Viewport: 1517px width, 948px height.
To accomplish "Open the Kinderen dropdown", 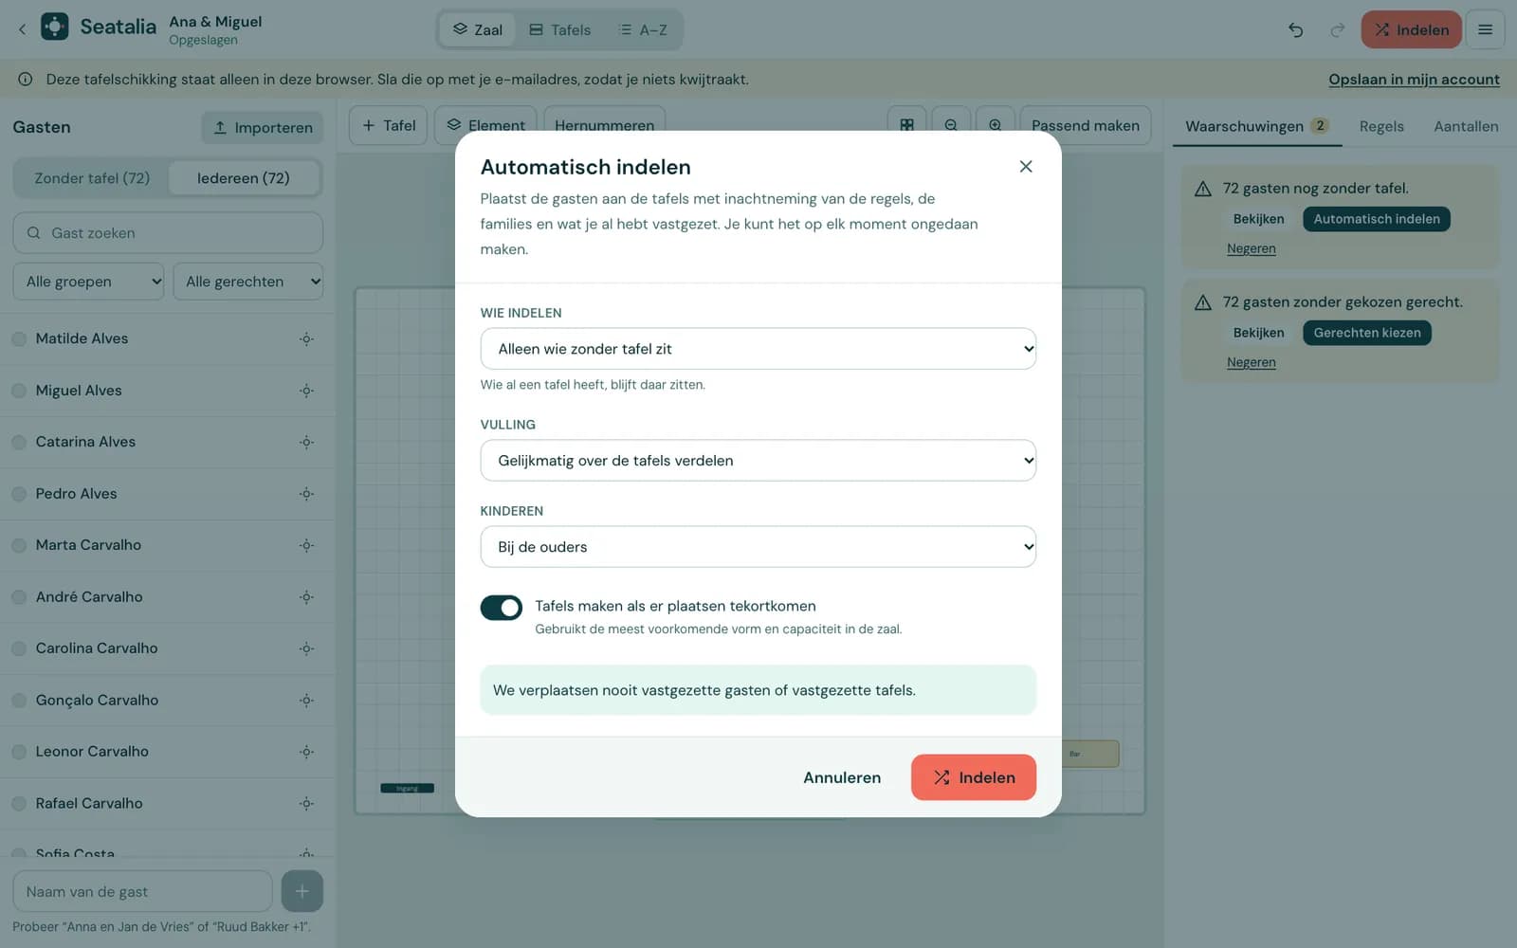I will 758,547.
